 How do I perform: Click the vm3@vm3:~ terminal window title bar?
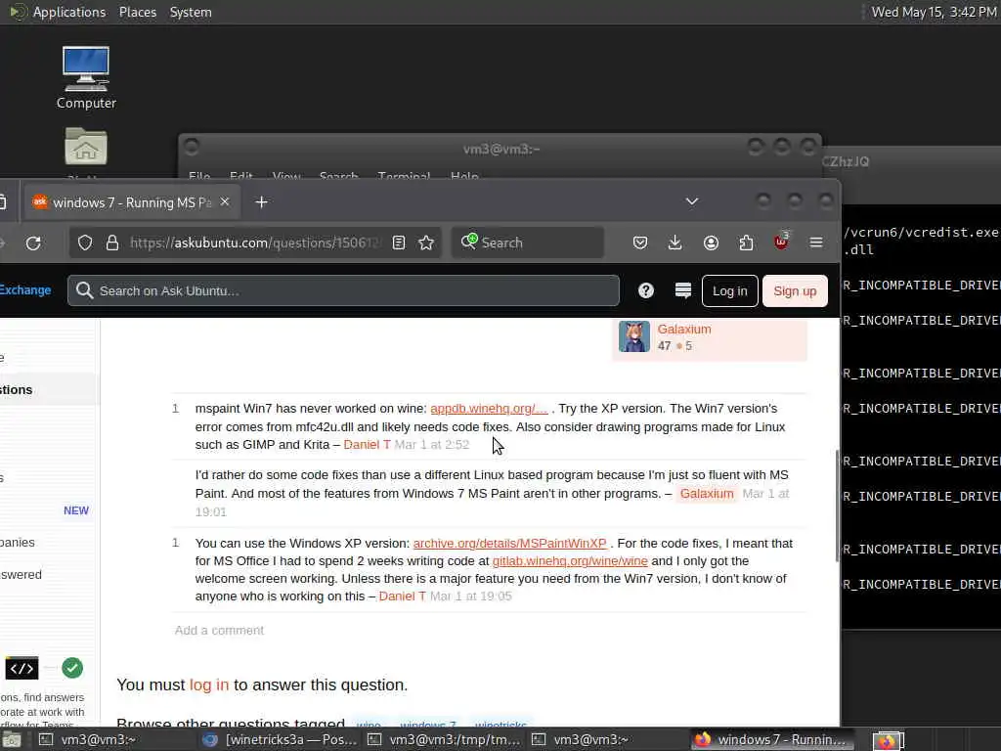click(500, 150)
